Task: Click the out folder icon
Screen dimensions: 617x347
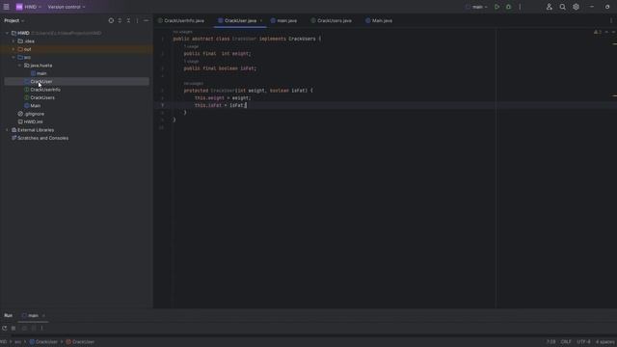Action: (20, 49)
